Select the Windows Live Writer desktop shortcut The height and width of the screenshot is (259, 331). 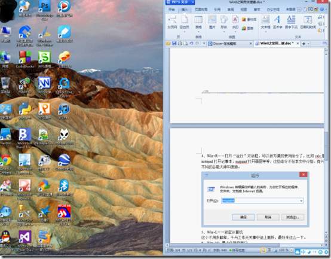[45, 36]
